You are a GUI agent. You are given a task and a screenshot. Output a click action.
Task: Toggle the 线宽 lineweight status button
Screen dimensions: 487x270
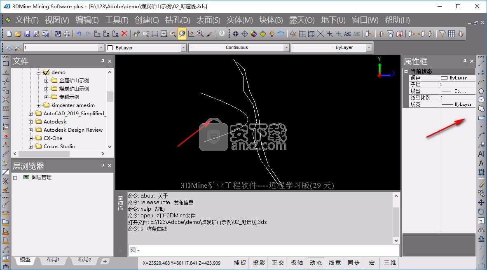[x=335, y=263]
